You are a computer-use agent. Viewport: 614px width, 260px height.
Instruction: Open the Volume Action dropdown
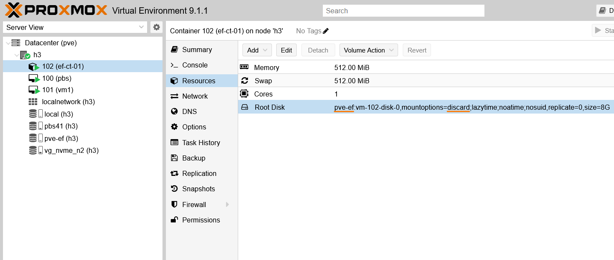coord(369,50)
